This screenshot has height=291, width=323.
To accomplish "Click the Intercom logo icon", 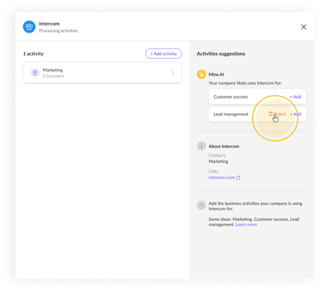I will click(x=29, y=27).
